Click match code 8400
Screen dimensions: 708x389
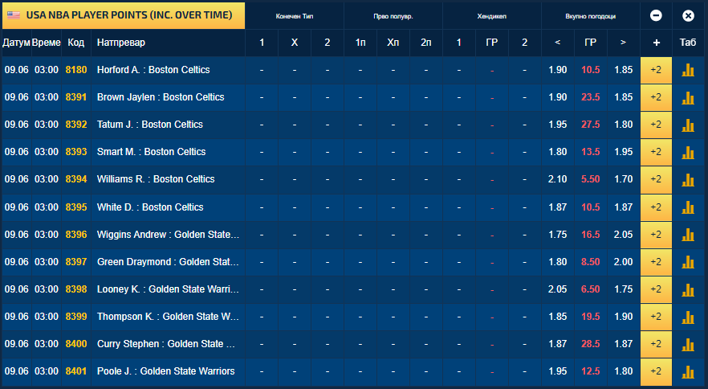[75, 344]
